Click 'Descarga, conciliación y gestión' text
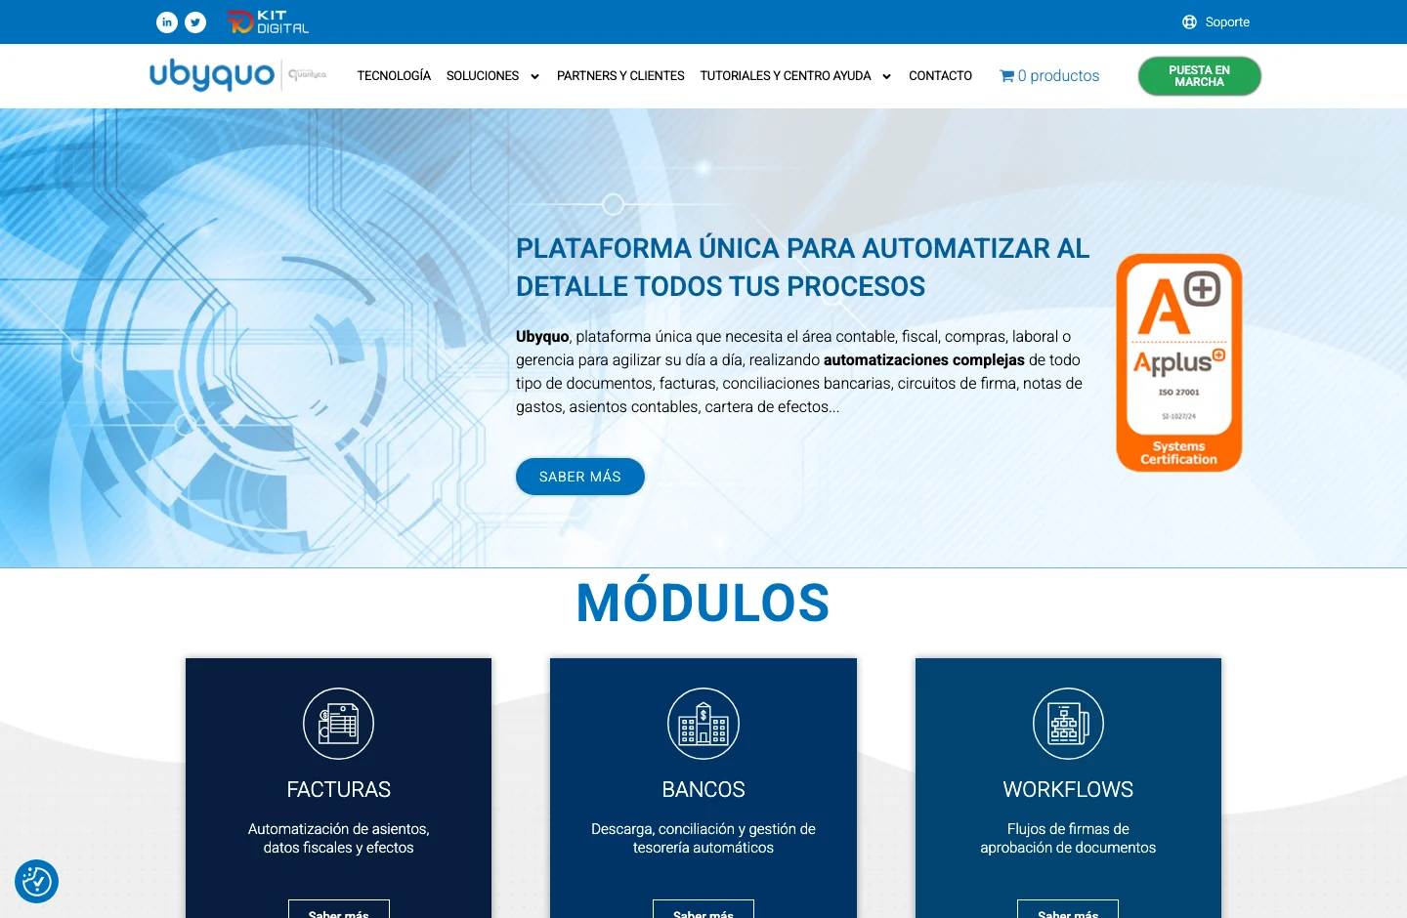Viewport: 1407px width, 918px height. click(x=703, y=838)
